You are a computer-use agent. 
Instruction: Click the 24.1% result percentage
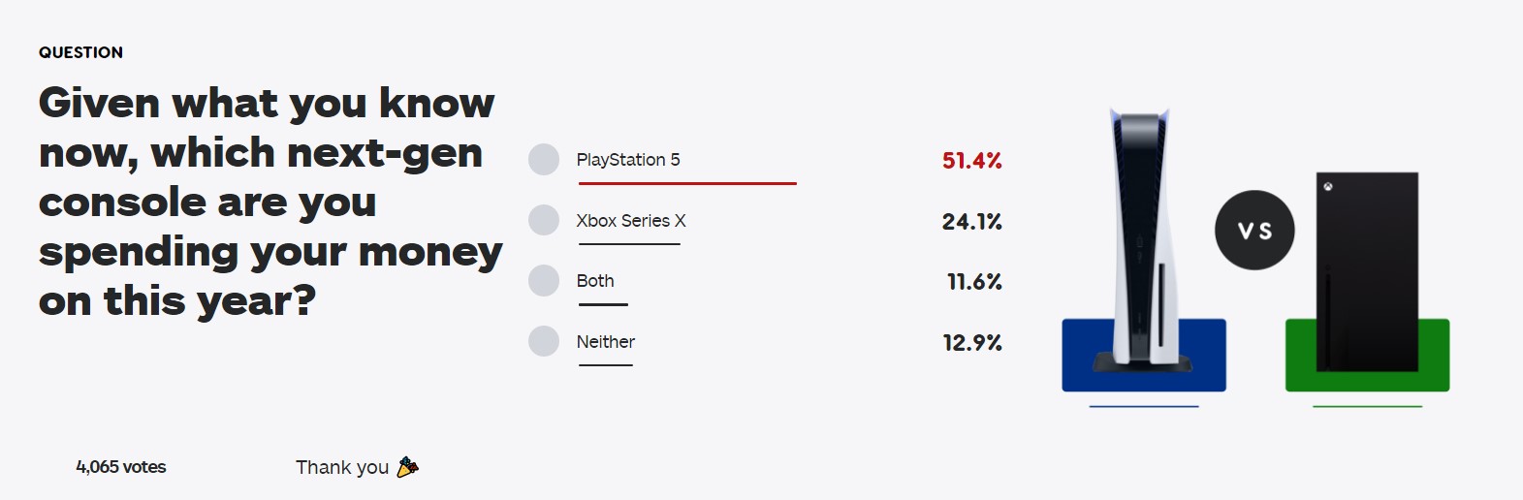click(971, 222)
